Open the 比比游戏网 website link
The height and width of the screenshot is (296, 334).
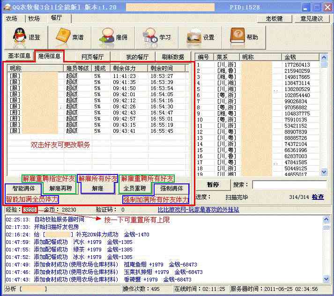coord(198,210)
